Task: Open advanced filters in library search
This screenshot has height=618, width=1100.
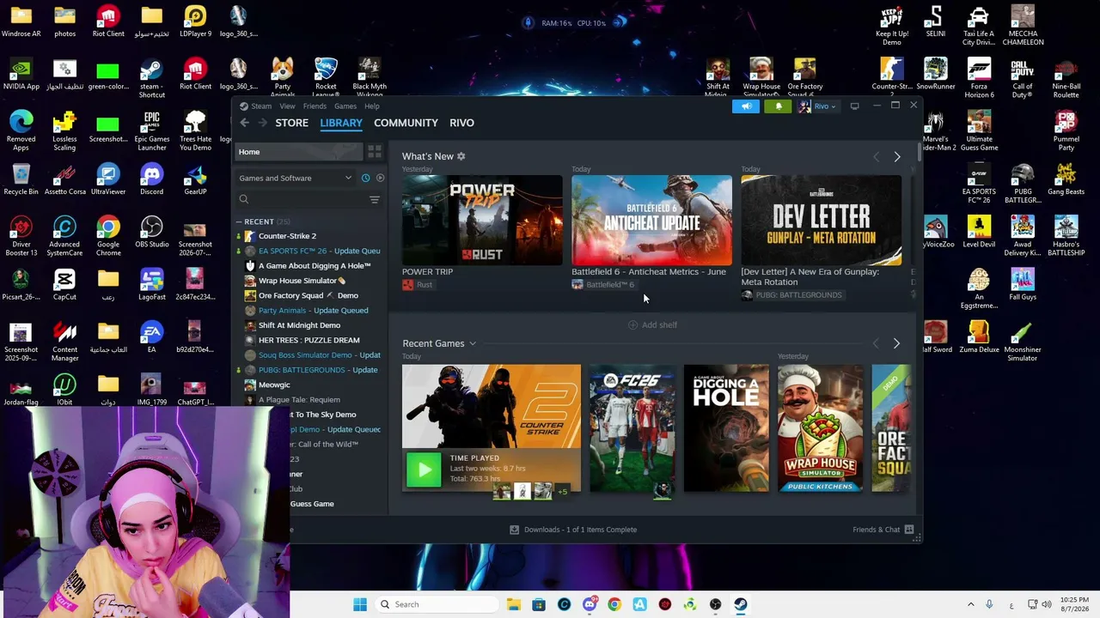Action: pos(375,199)
